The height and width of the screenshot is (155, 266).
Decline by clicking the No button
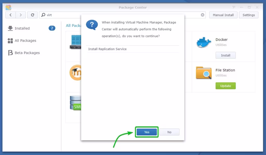169,132
